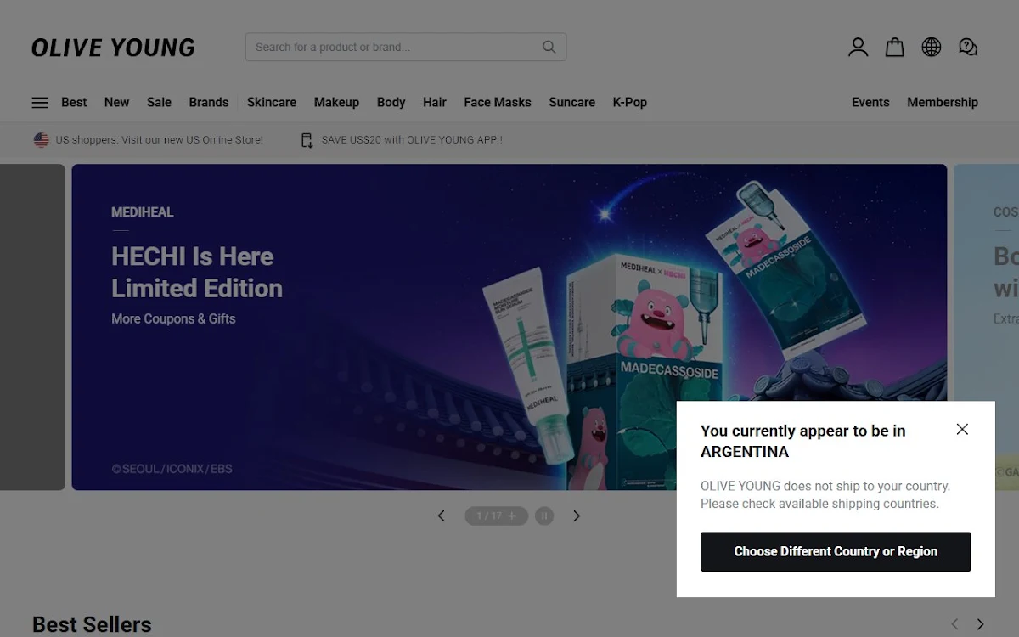Open the Brands menu
1019x637 pixels.
click(x=209, y=102)
